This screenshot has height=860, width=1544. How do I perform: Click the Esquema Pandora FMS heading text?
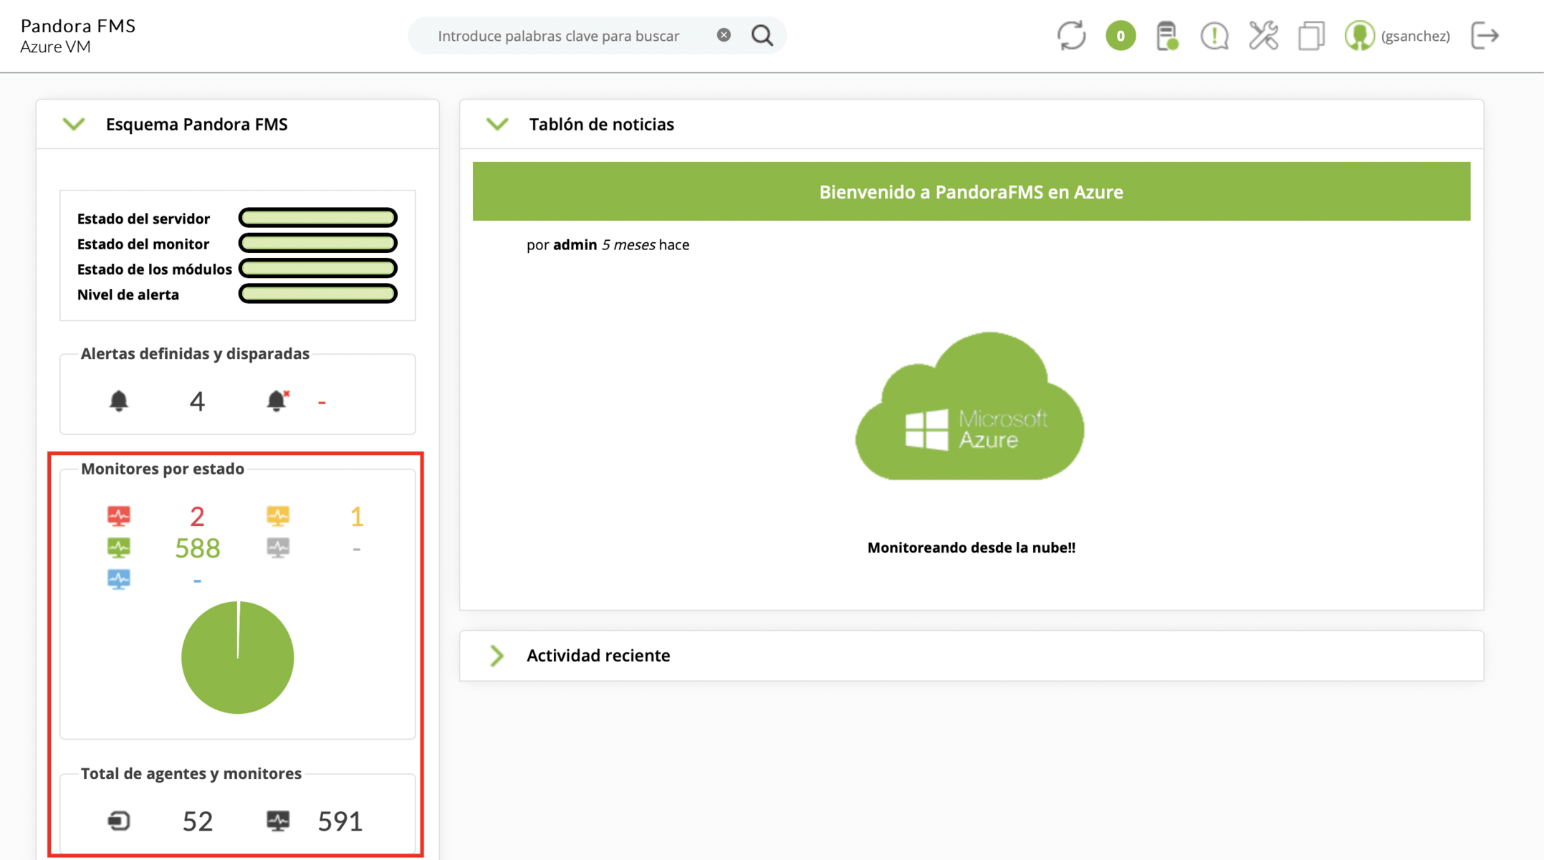coord(197,125)
